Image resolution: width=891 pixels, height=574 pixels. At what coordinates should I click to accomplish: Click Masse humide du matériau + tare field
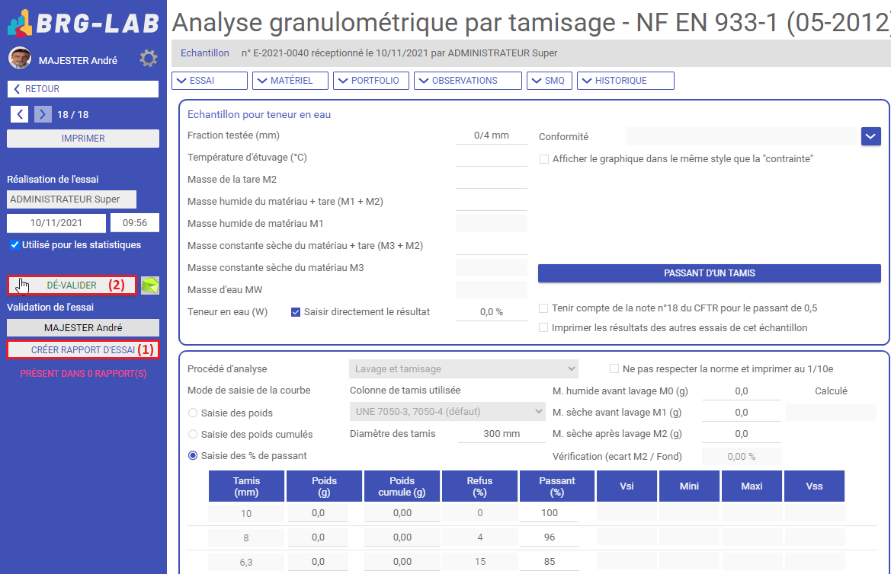point(492,202)
